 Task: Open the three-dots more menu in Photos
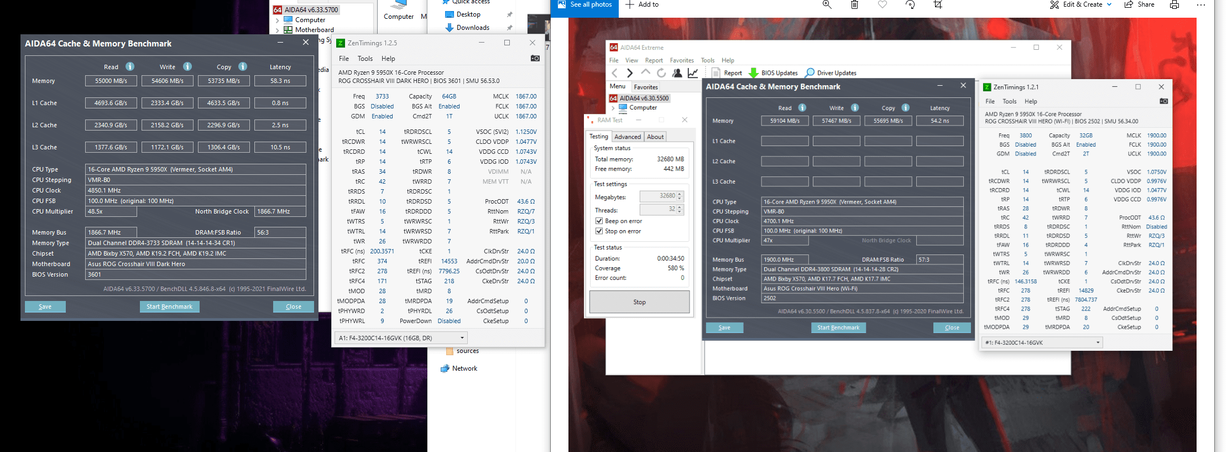(1201, 4)
